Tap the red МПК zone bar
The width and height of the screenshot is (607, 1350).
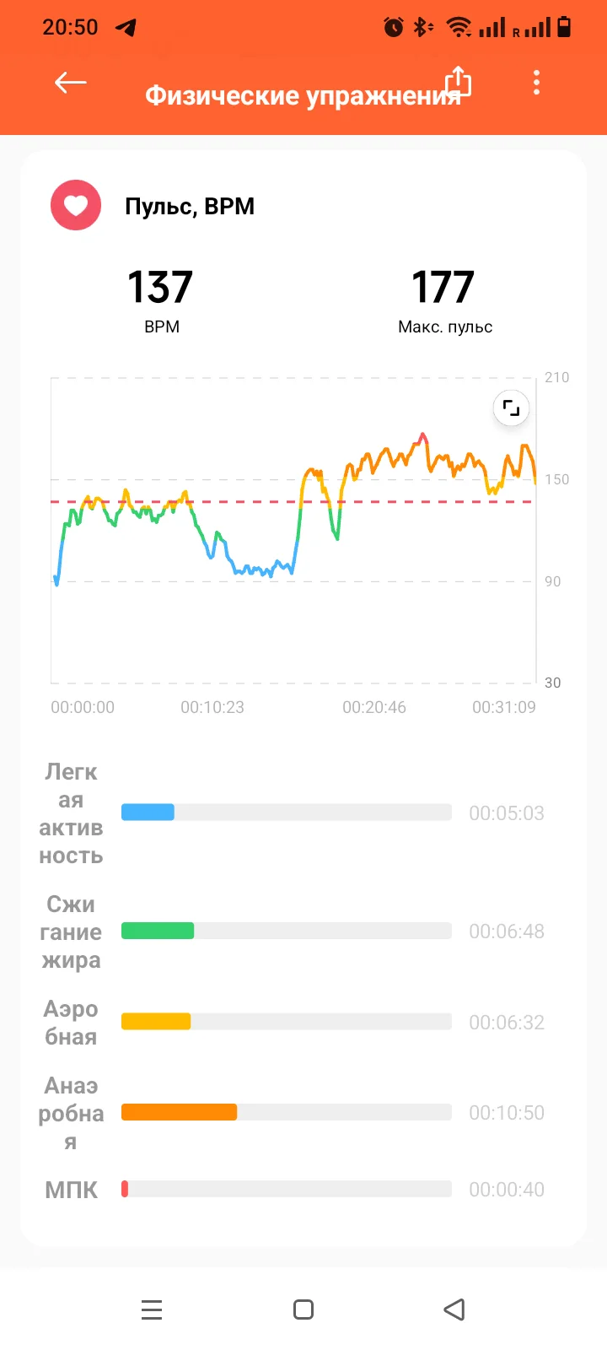click(x=125, y=1189)
